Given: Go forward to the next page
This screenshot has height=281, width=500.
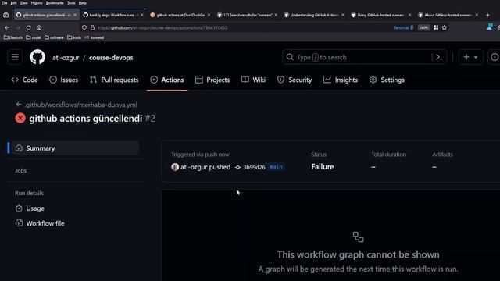Looking at the screenshot, I should 17,28.
